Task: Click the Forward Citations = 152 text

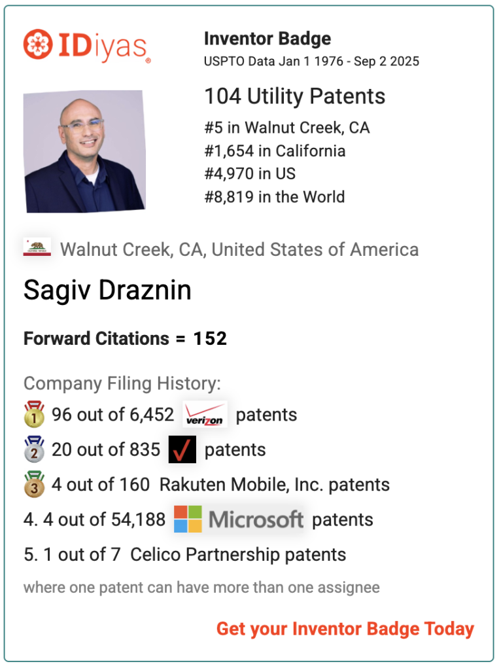Action: [125, 338]
